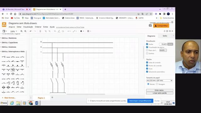Switch to the Estilo tab
The width and height of the screenshot is (201, 113).
pyautogui.click(x=165, y=36)
